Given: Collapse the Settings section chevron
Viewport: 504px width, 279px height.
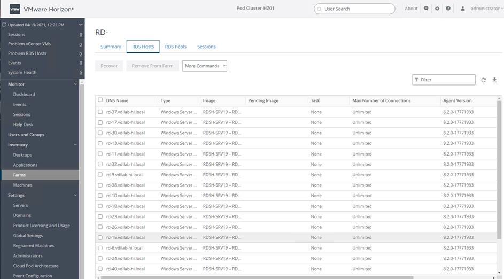Looking at the screenshot, I should point(75,195).
